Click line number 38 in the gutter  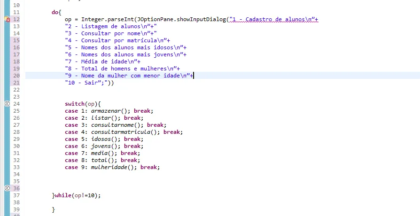(x=16, y=202)
